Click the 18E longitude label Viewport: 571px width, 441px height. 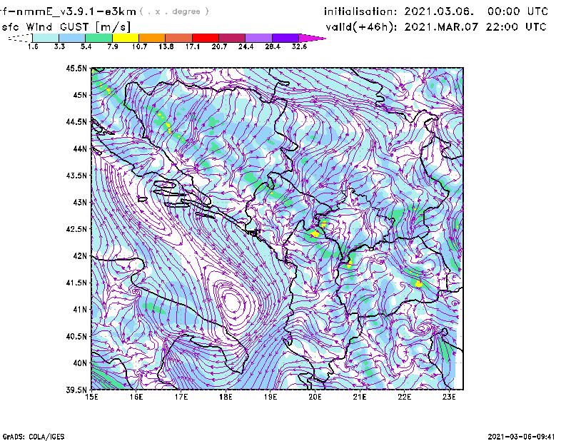coord(226,397)
